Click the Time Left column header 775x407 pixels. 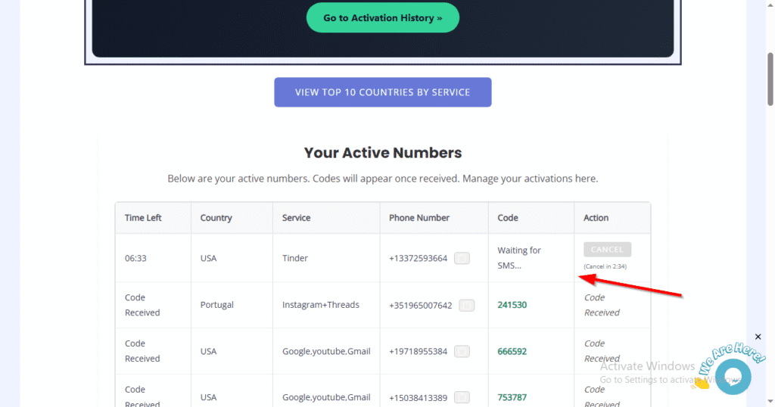coord(143,218)
